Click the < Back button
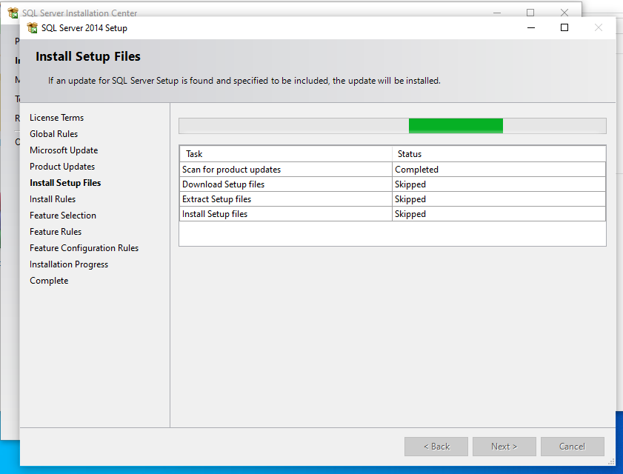 [436, 447]
